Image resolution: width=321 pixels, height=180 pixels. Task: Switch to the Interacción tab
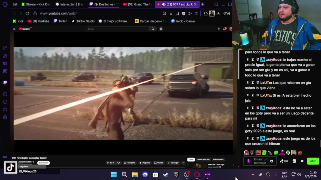pyautogui.click(x=70, y=4)
